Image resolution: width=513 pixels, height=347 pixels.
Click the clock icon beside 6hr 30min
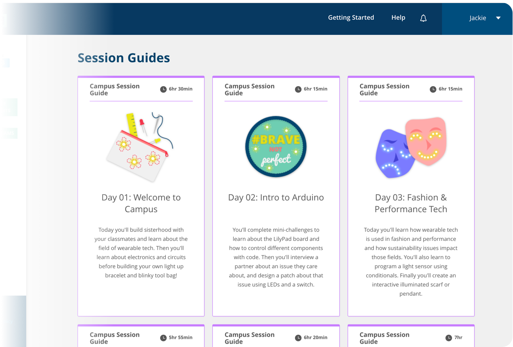click(163, 89)
